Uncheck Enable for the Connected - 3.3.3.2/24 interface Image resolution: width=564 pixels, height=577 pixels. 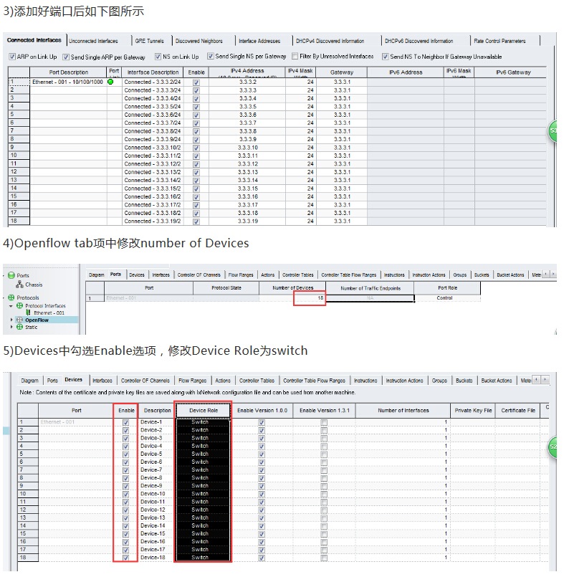pyautogui.click(x=196, y=82)
